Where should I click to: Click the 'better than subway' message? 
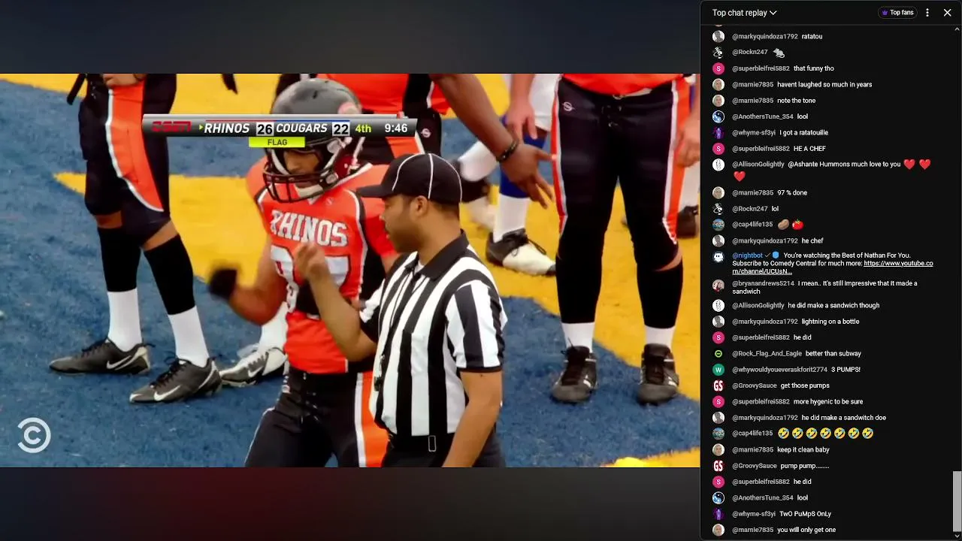coord(833,353)
